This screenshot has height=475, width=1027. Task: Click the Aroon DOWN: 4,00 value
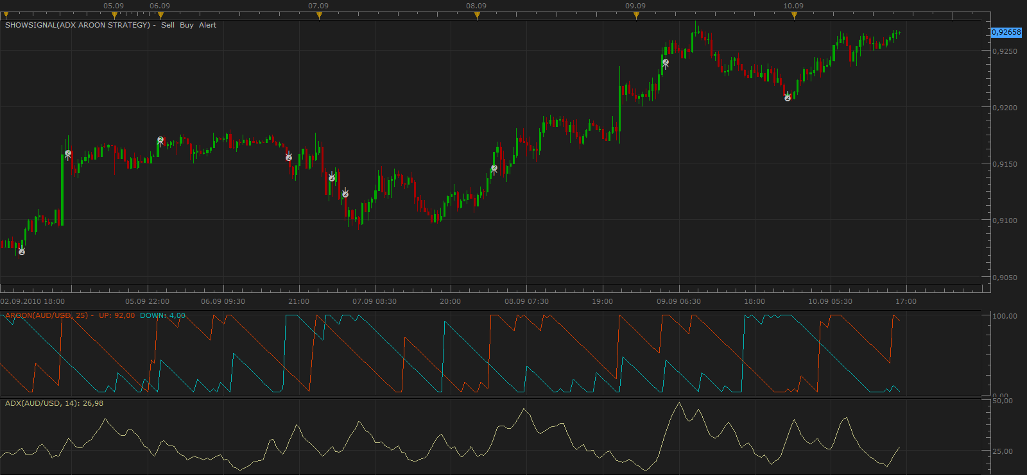pyautogui.click(x=162, y=315)
